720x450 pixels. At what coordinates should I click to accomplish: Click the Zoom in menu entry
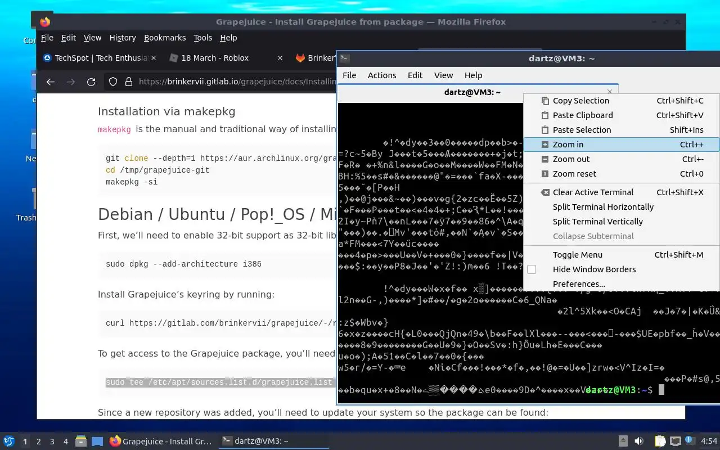coord(622,145)
